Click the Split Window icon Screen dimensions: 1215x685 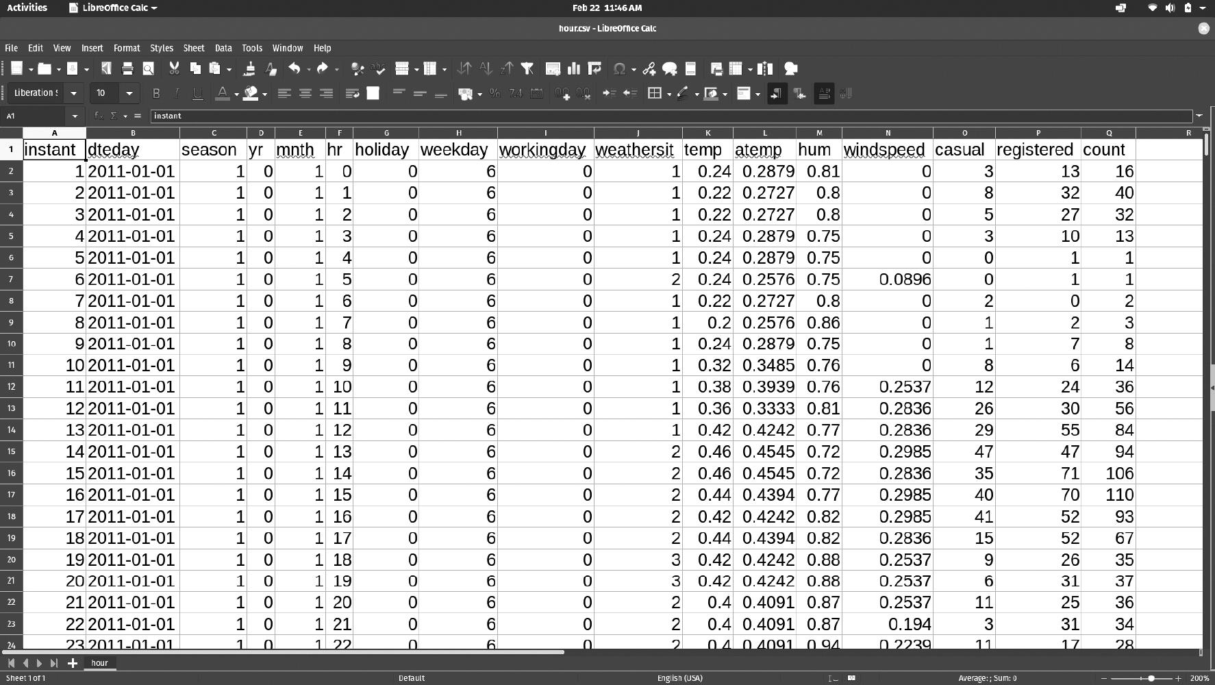tap(765, 68)
